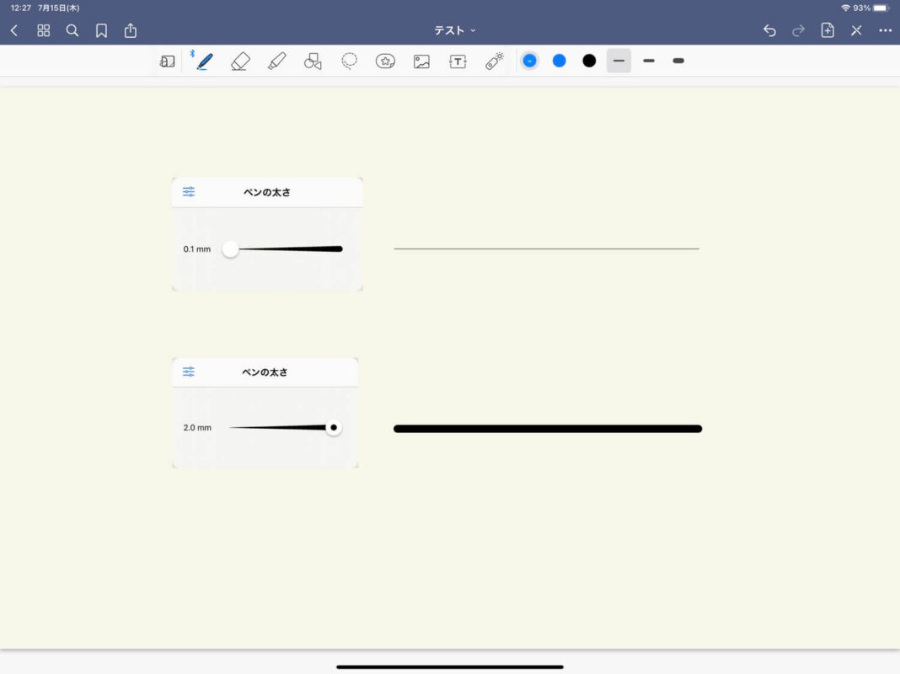900x674 pixels.
Task: Undo the last stroke
Action: tap(769, 30)
